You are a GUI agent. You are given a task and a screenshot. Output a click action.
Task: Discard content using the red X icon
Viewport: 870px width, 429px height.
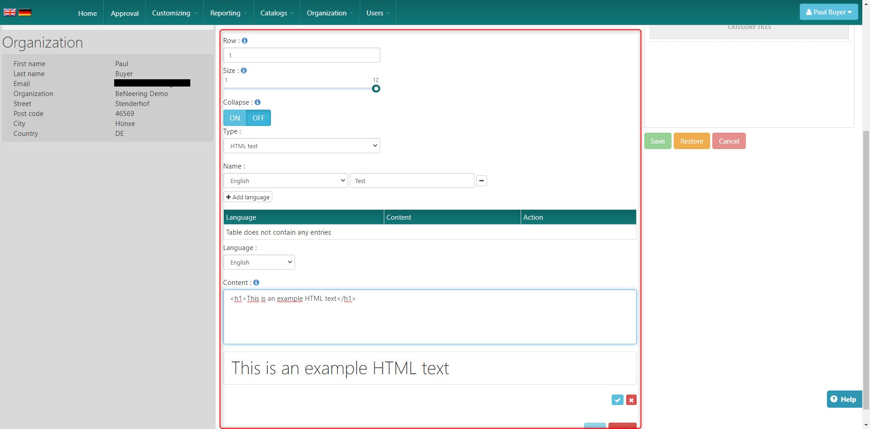pyautogui.click(x=631, y=400)
